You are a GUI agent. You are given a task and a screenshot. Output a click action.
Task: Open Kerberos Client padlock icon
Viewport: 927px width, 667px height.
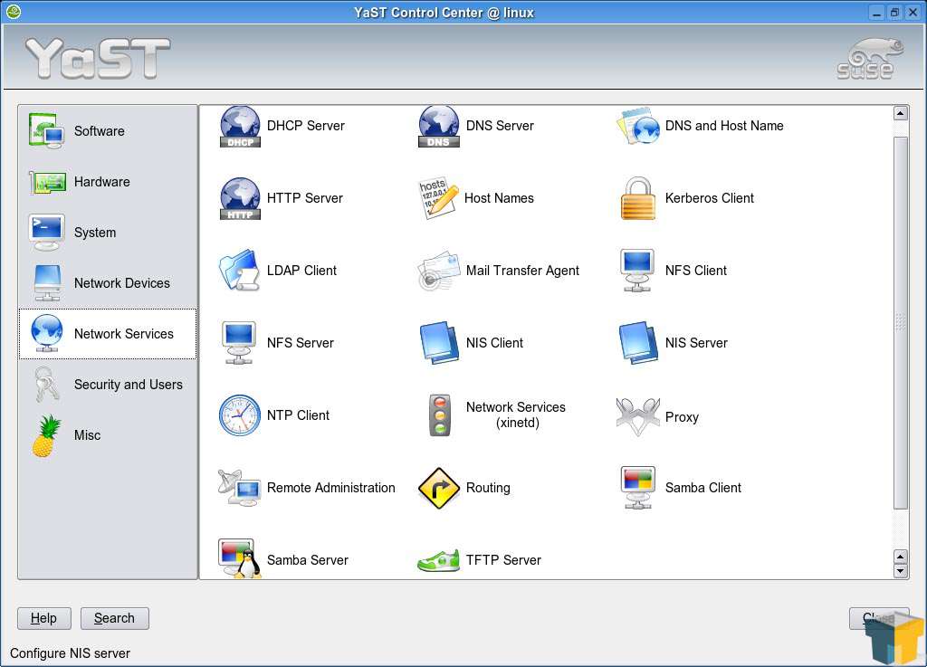pos(638,198)
